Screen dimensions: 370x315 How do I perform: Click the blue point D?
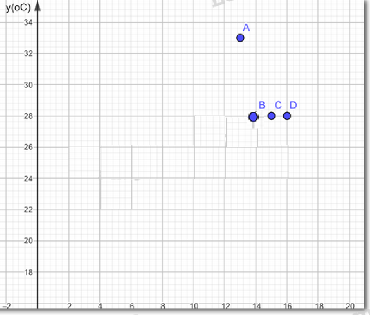click(288, 116)
